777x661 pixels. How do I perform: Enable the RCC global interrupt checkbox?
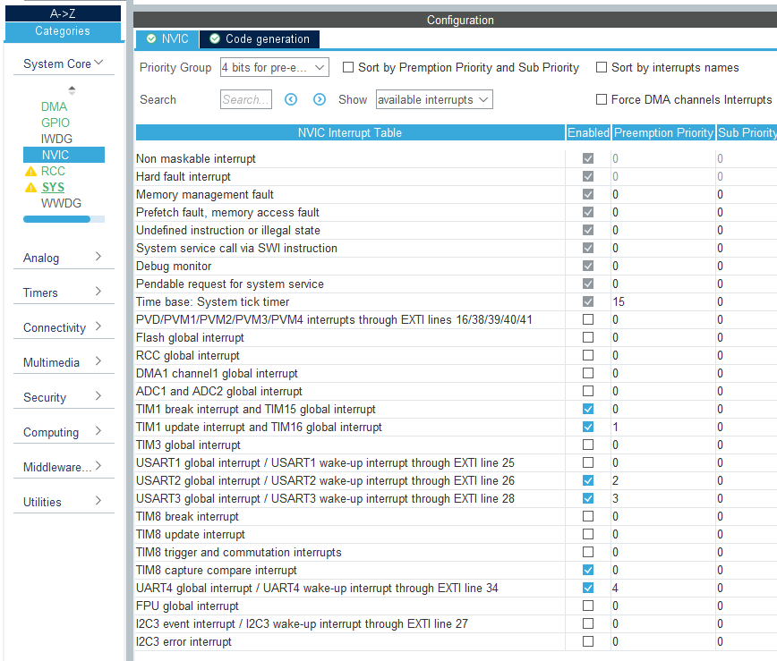(x=588, y=355)
